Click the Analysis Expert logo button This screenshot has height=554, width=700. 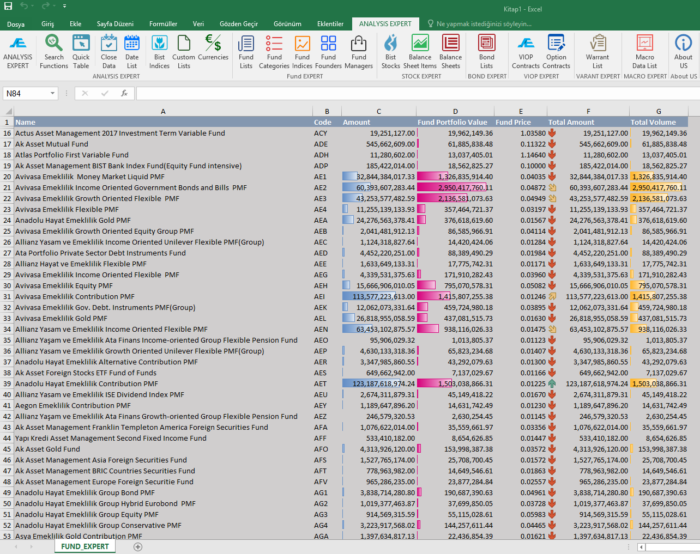18,52
